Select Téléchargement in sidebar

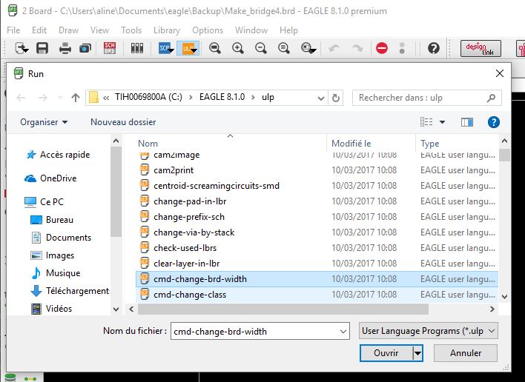(70, 291)
